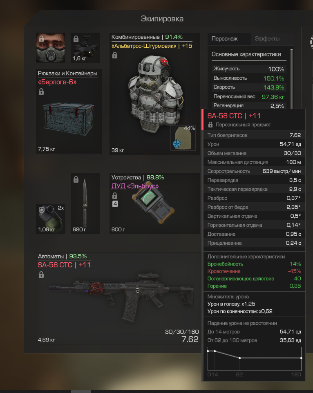Click the «Альбатрос-Штурмовик» | +15 armor name

click(152, 46)
